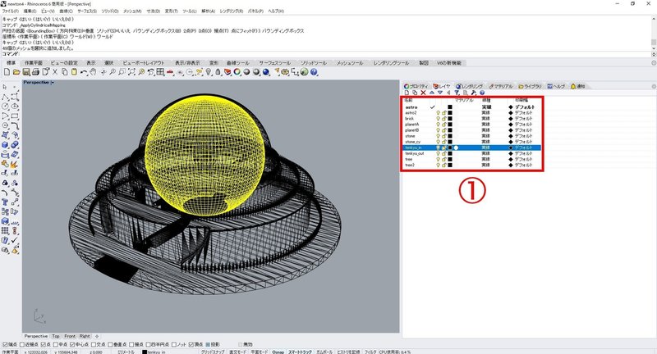657x354 pixels.
Task: Click the black color swatch of astro layer
Action: (450, 107)
